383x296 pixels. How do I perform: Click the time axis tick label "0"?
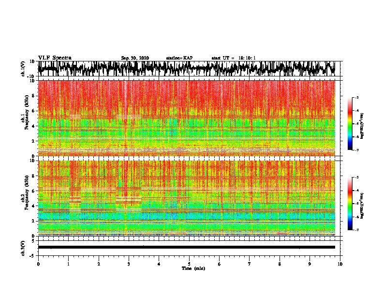[38, 264]
